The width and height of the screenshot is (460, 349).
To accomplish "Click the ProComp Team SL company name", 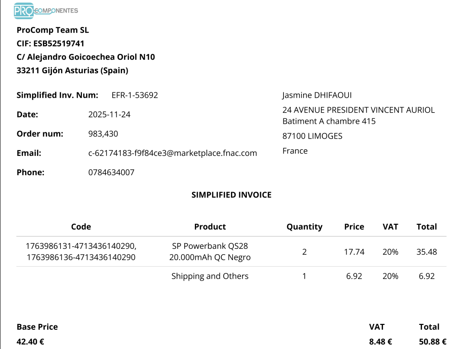I will click(52, 30).
